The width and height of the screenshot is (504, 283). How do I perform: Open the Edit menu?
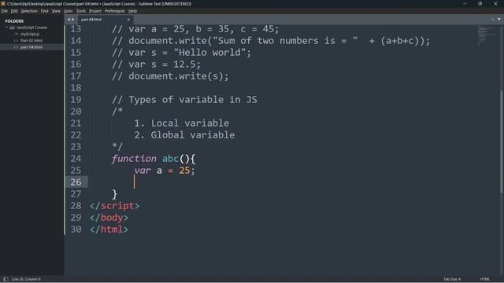[14, 11]
